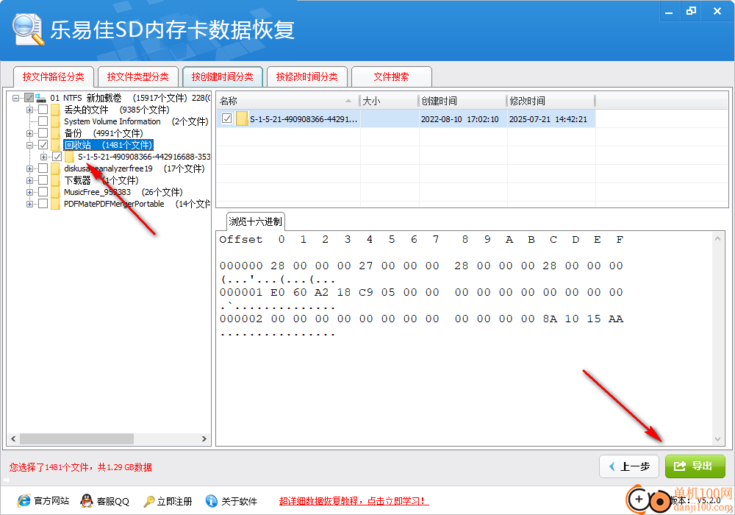Image resolution: width=735 pixels, height=515 pixels.
Task: Select the 浏览十六进制 tab
Action: pyautogui.click(x=256, y=221)
